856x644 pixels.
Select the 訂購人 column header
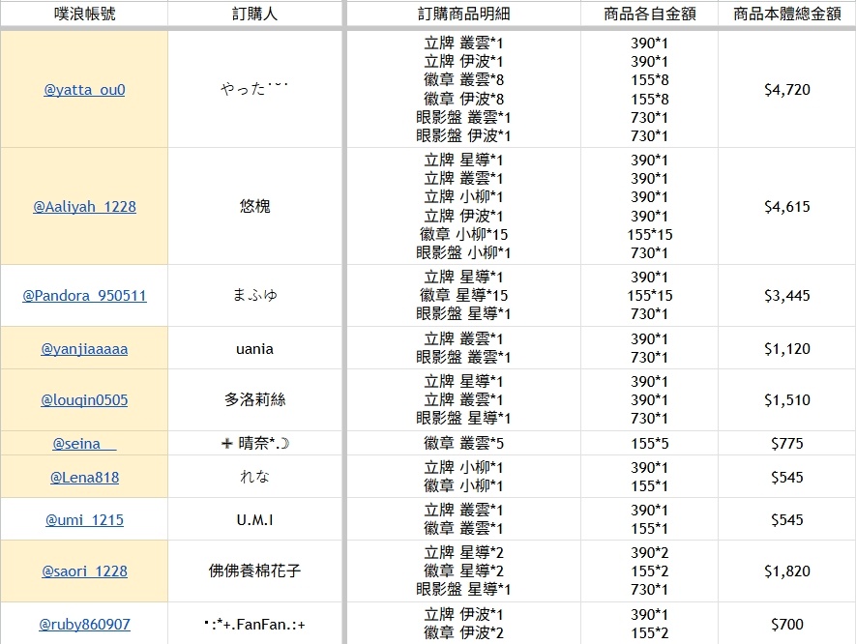255,14
